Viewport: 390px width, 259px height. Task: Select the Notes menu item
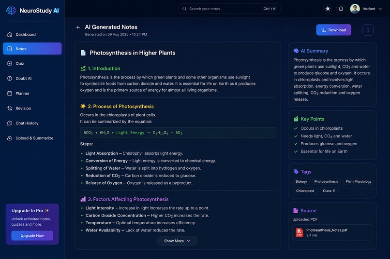pyautogui.click(x=32, y=49)
